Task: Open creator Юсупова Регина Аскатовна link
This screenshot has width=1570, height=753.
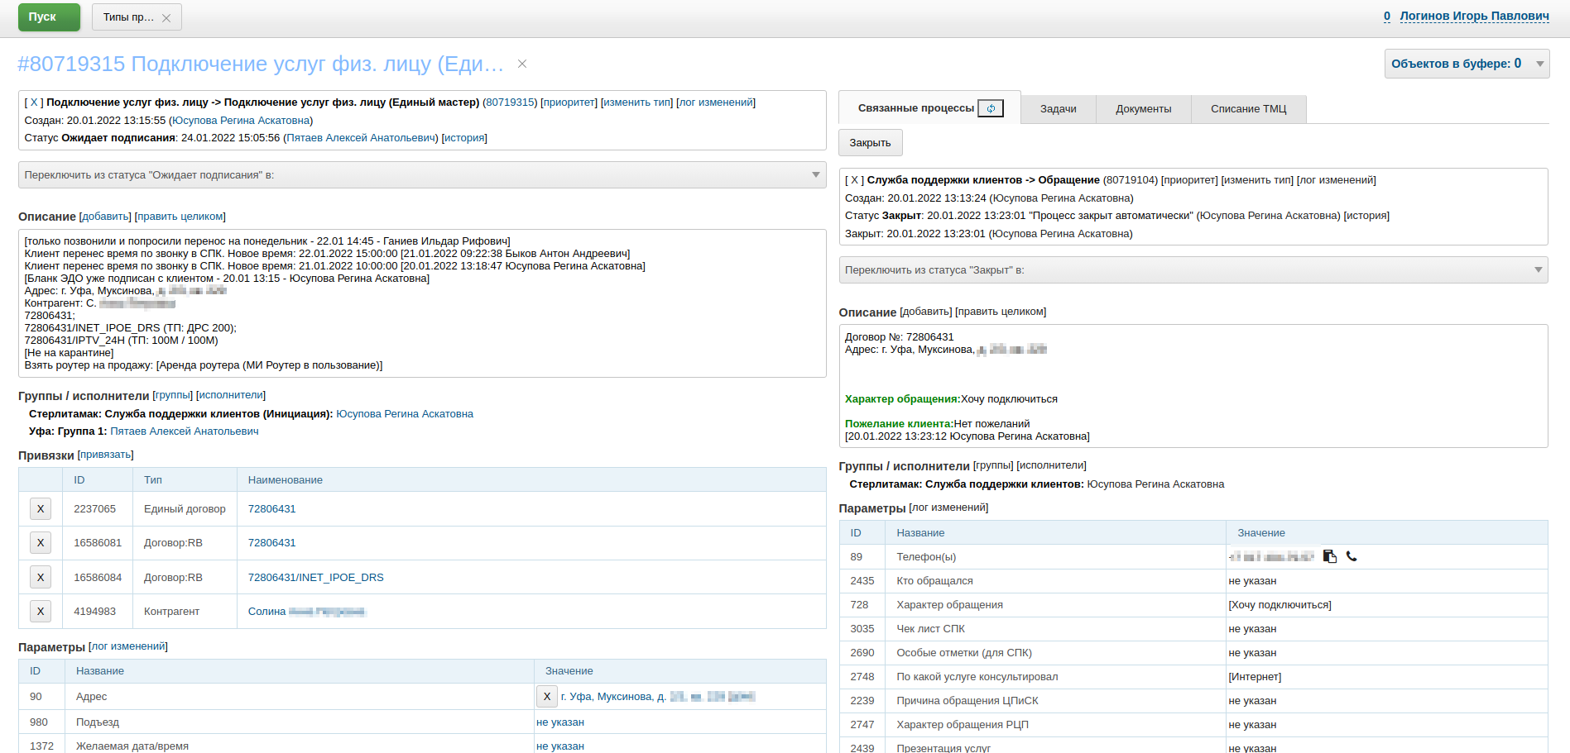Action: [x=241, y=121]
